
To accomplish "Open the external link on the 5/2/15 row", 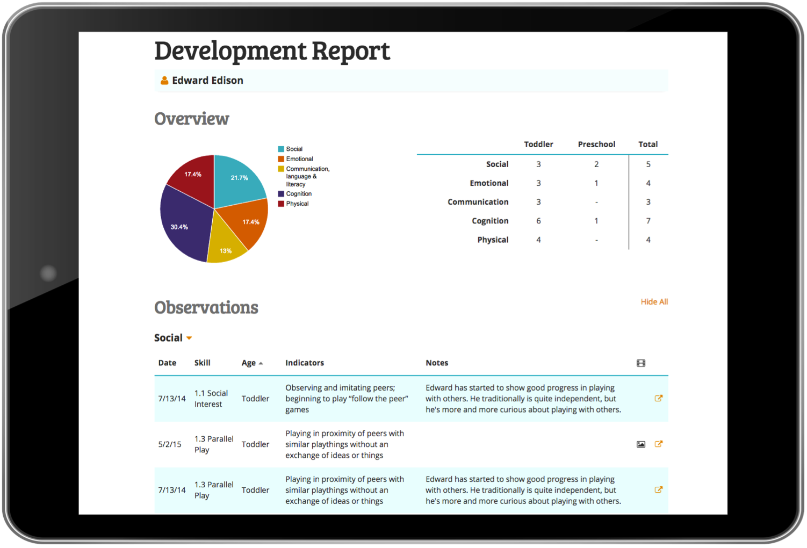I will pyautogui.click(x=659, y=444).
